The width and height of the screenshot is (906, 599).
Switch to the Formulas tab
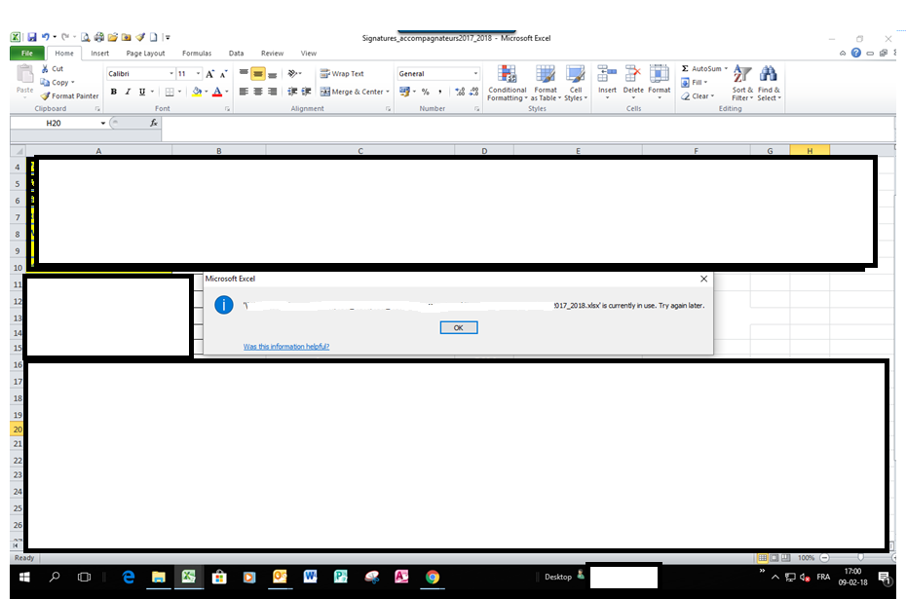pyautogui.click(x=197, y=54)
